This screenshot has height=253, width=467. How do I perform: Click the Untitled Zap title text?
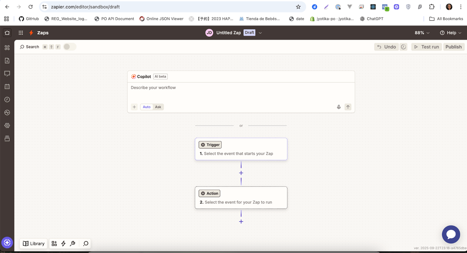[x=229, y=33]
